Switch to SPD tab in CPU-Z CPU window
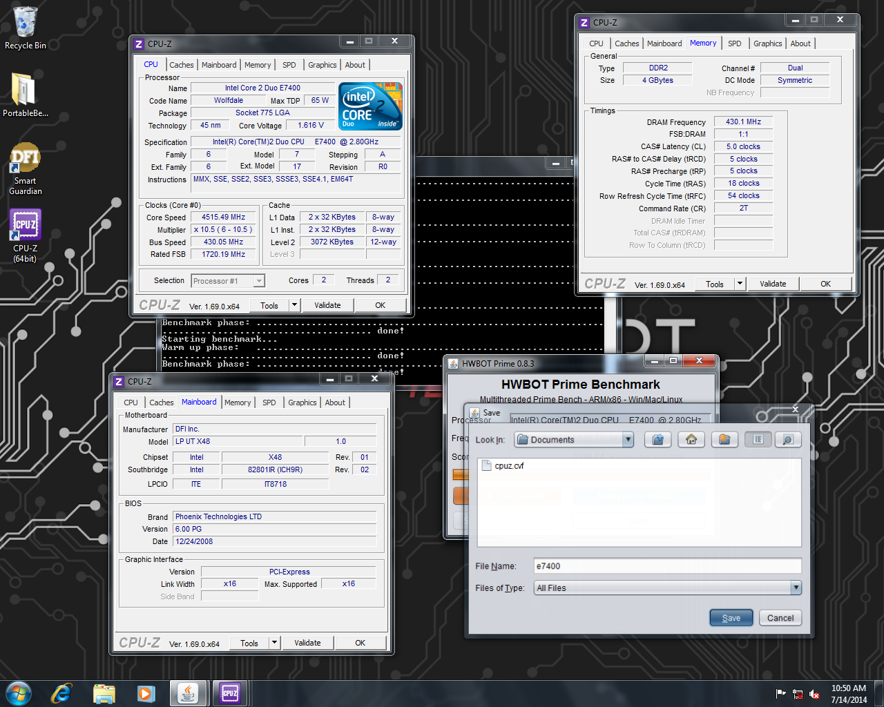The width and height of the screenshot is (884, 707). tap(289, 65)
